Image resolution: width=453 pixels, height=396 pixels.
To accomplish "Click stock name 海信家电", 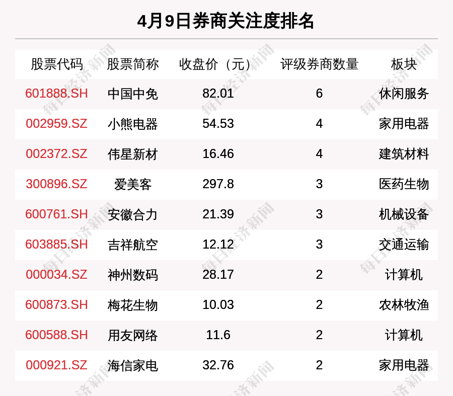I will tap(132, 365).
